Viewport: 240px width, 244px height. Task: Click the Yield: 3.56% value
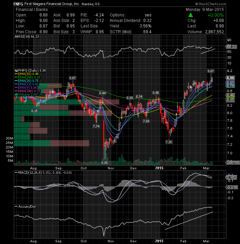(145, 26)
